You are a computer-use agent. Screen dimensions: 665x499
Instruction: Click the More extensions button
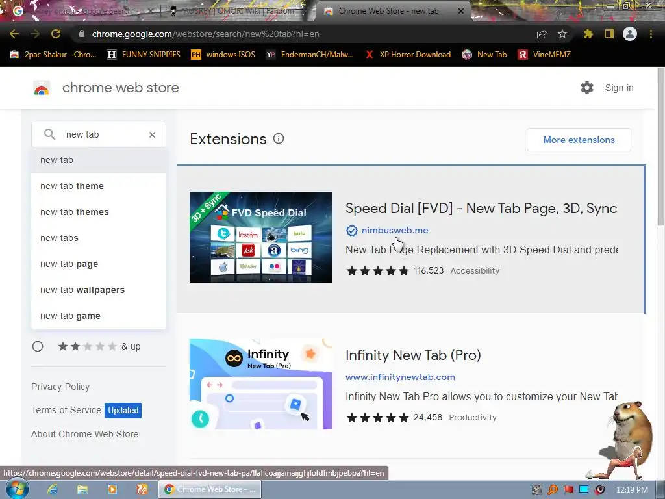point(579,140)
